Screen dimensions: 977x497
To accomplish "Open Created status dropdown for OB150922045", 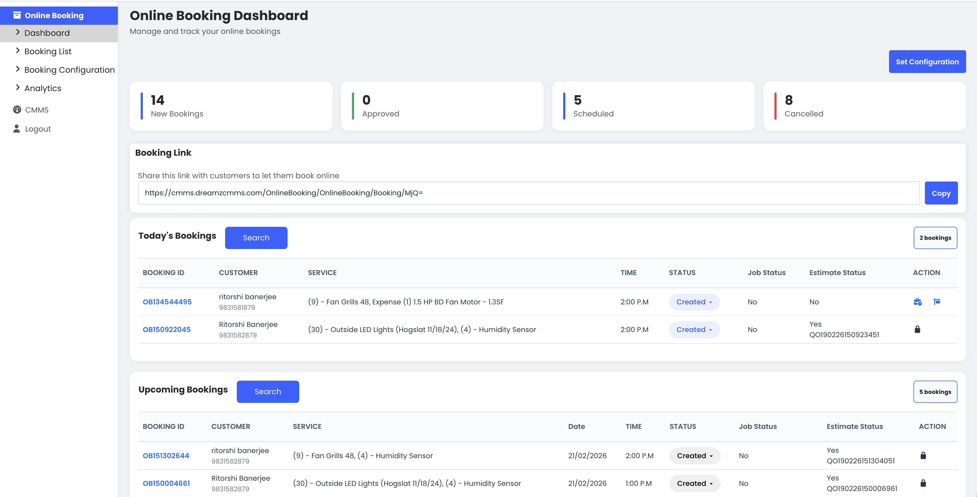I will click(x=694, y=330).
